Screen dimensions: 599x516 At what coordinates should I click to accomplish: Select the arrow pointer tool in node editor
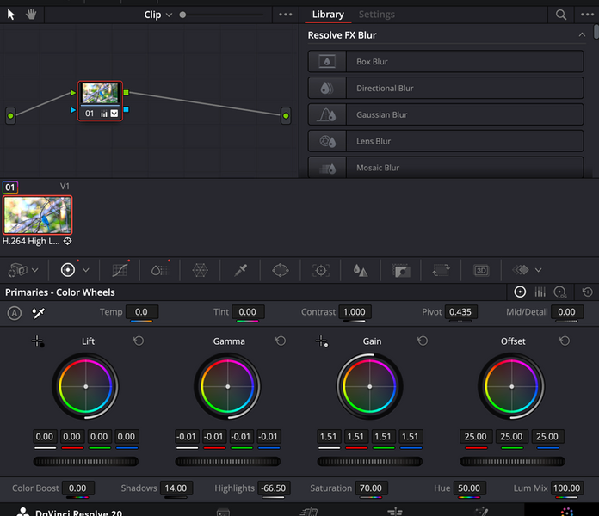click(x=11, y=15)
